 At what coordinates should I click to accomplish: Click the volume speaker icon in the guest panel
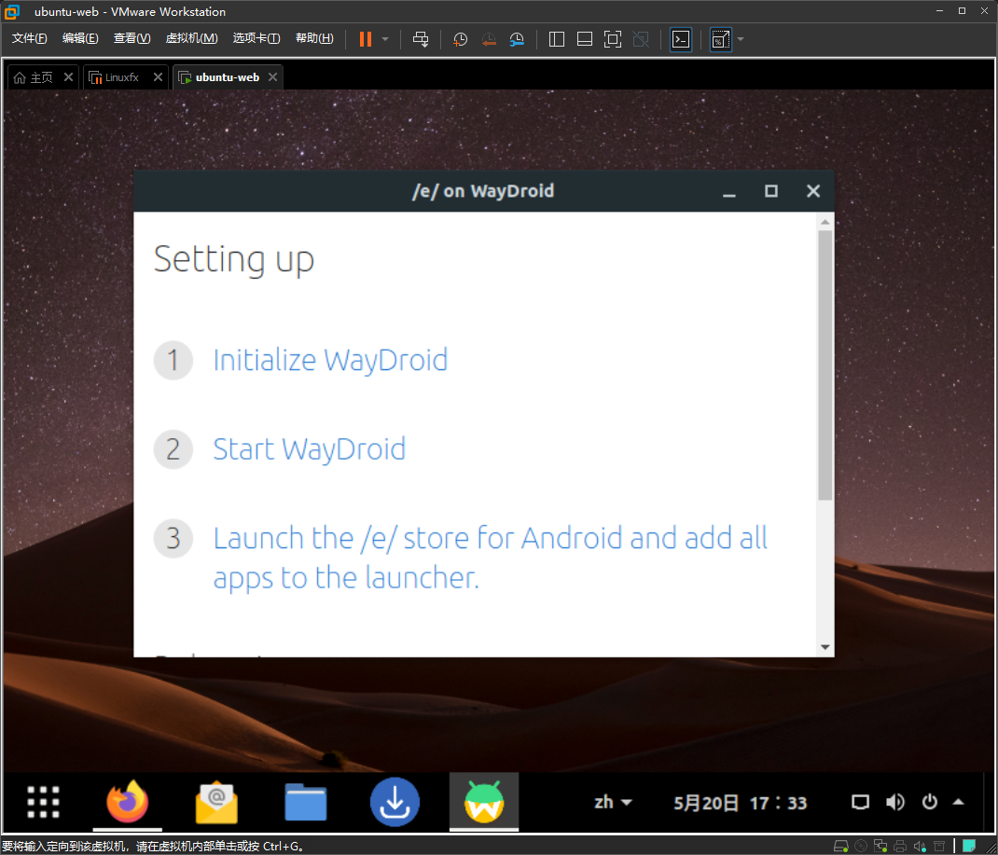[x=895, y=802]
